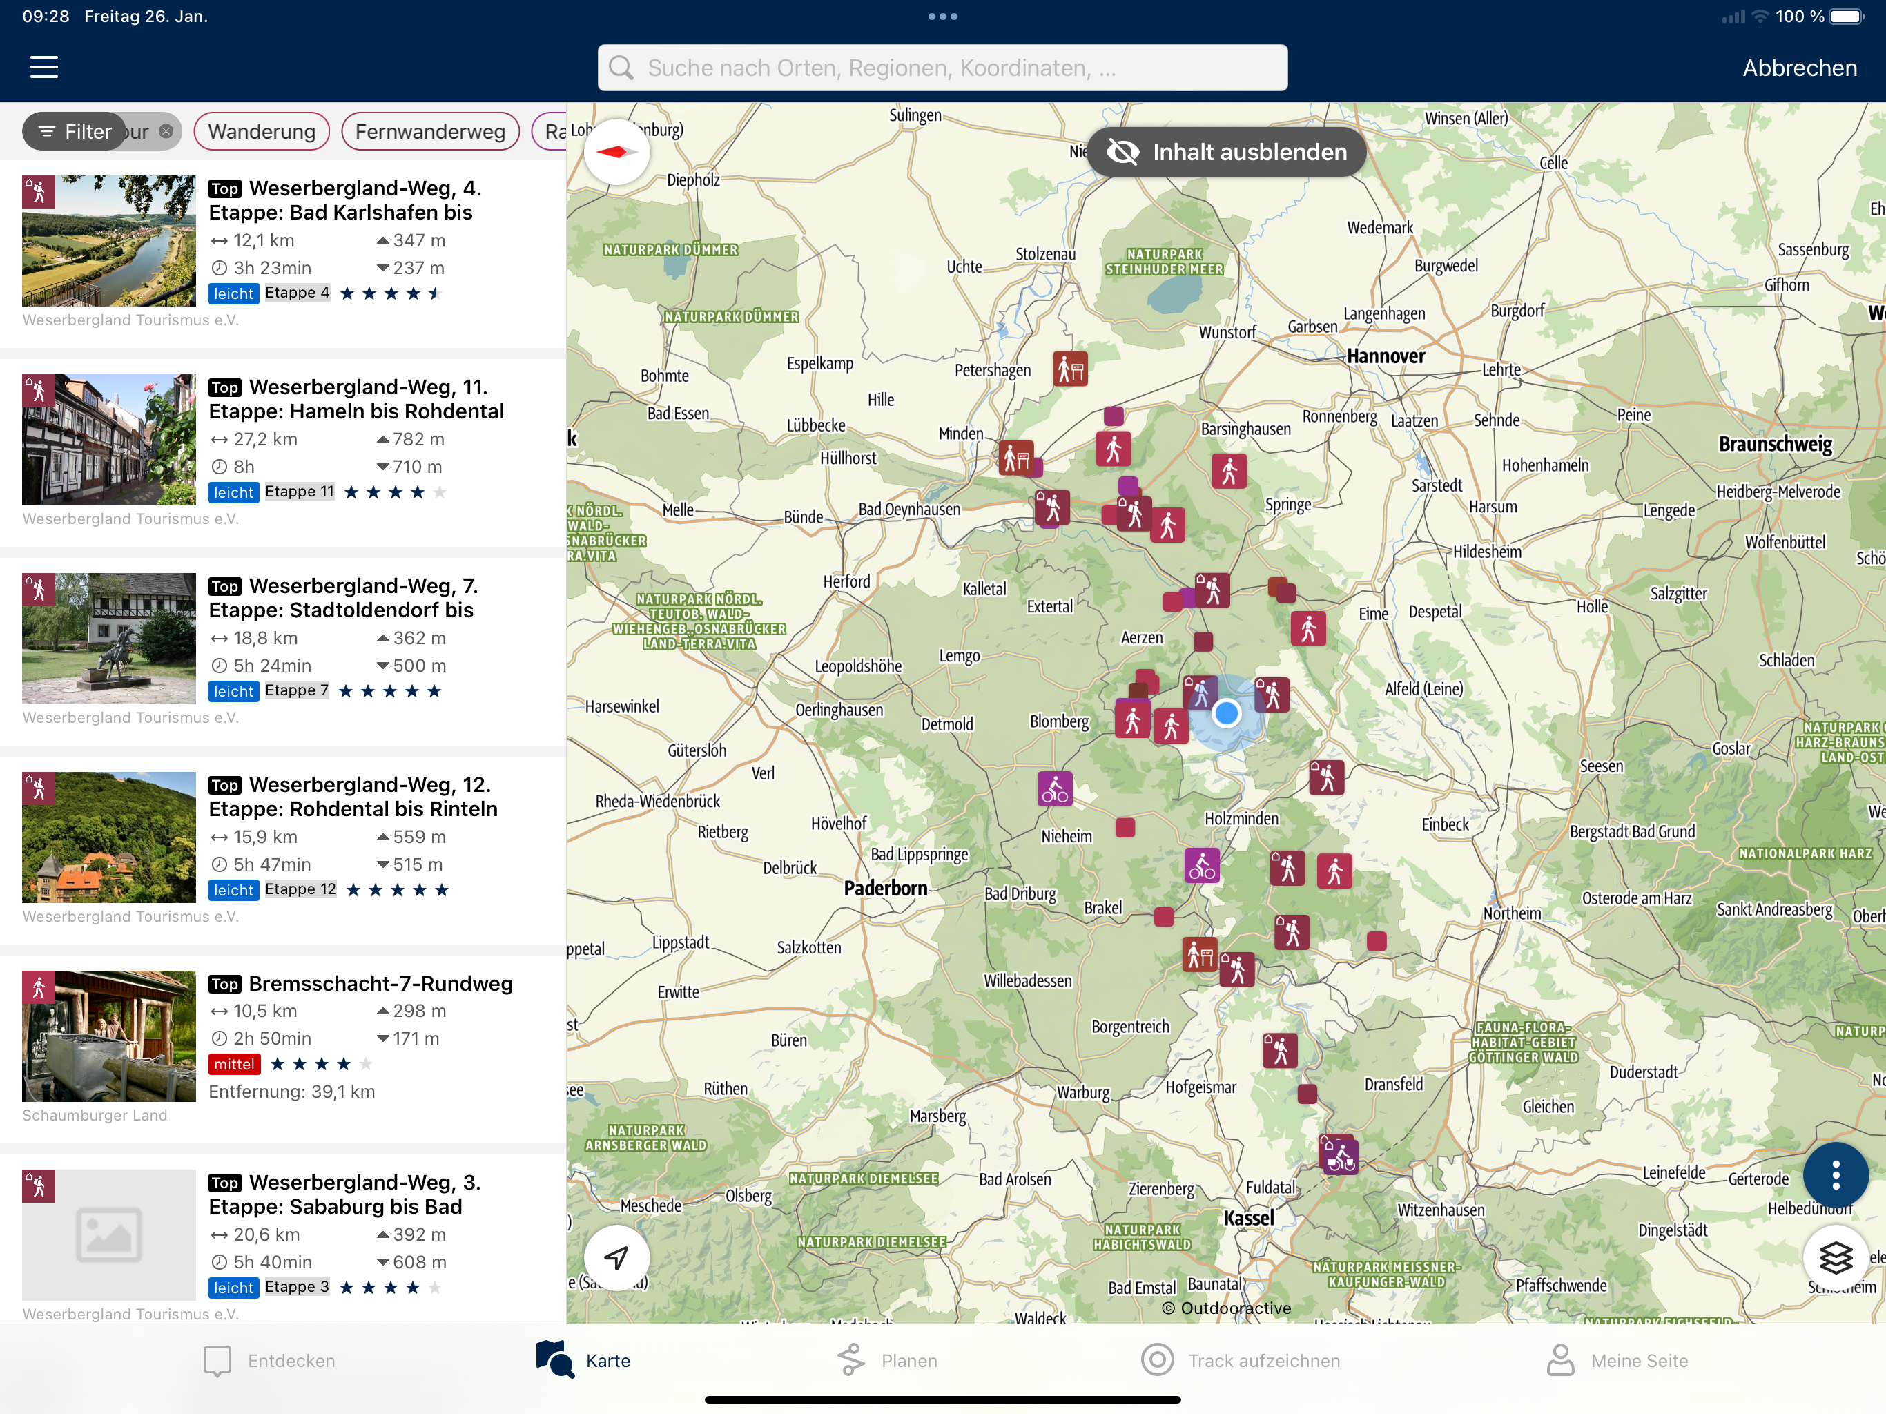Image resolution: width=1886 pixels, height=1414 pixels.
Task: Tap the leicht difficulty badge of Etappe 4
Action: [x=233, y=293]
